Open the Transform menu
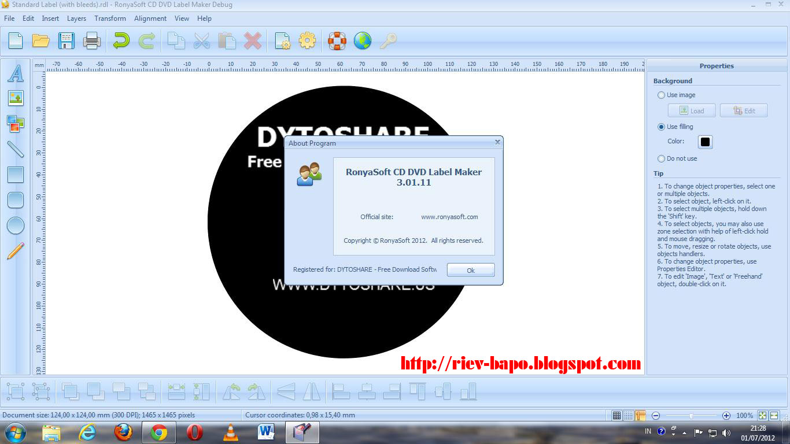Viewport: 790px width, 444px height. [x=110, y=18]
